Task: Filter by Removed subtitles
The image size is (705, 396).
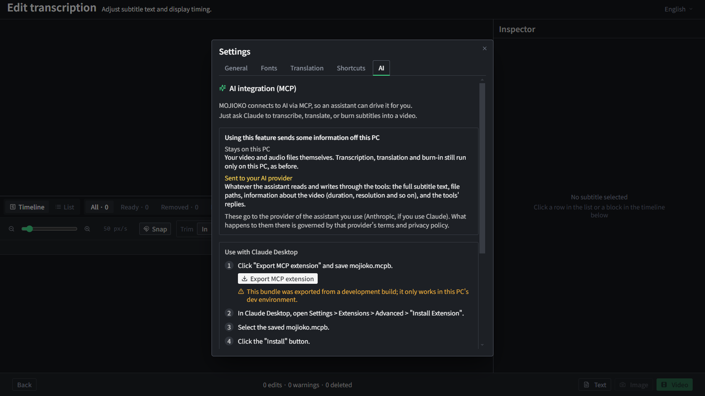Action: 180,207
